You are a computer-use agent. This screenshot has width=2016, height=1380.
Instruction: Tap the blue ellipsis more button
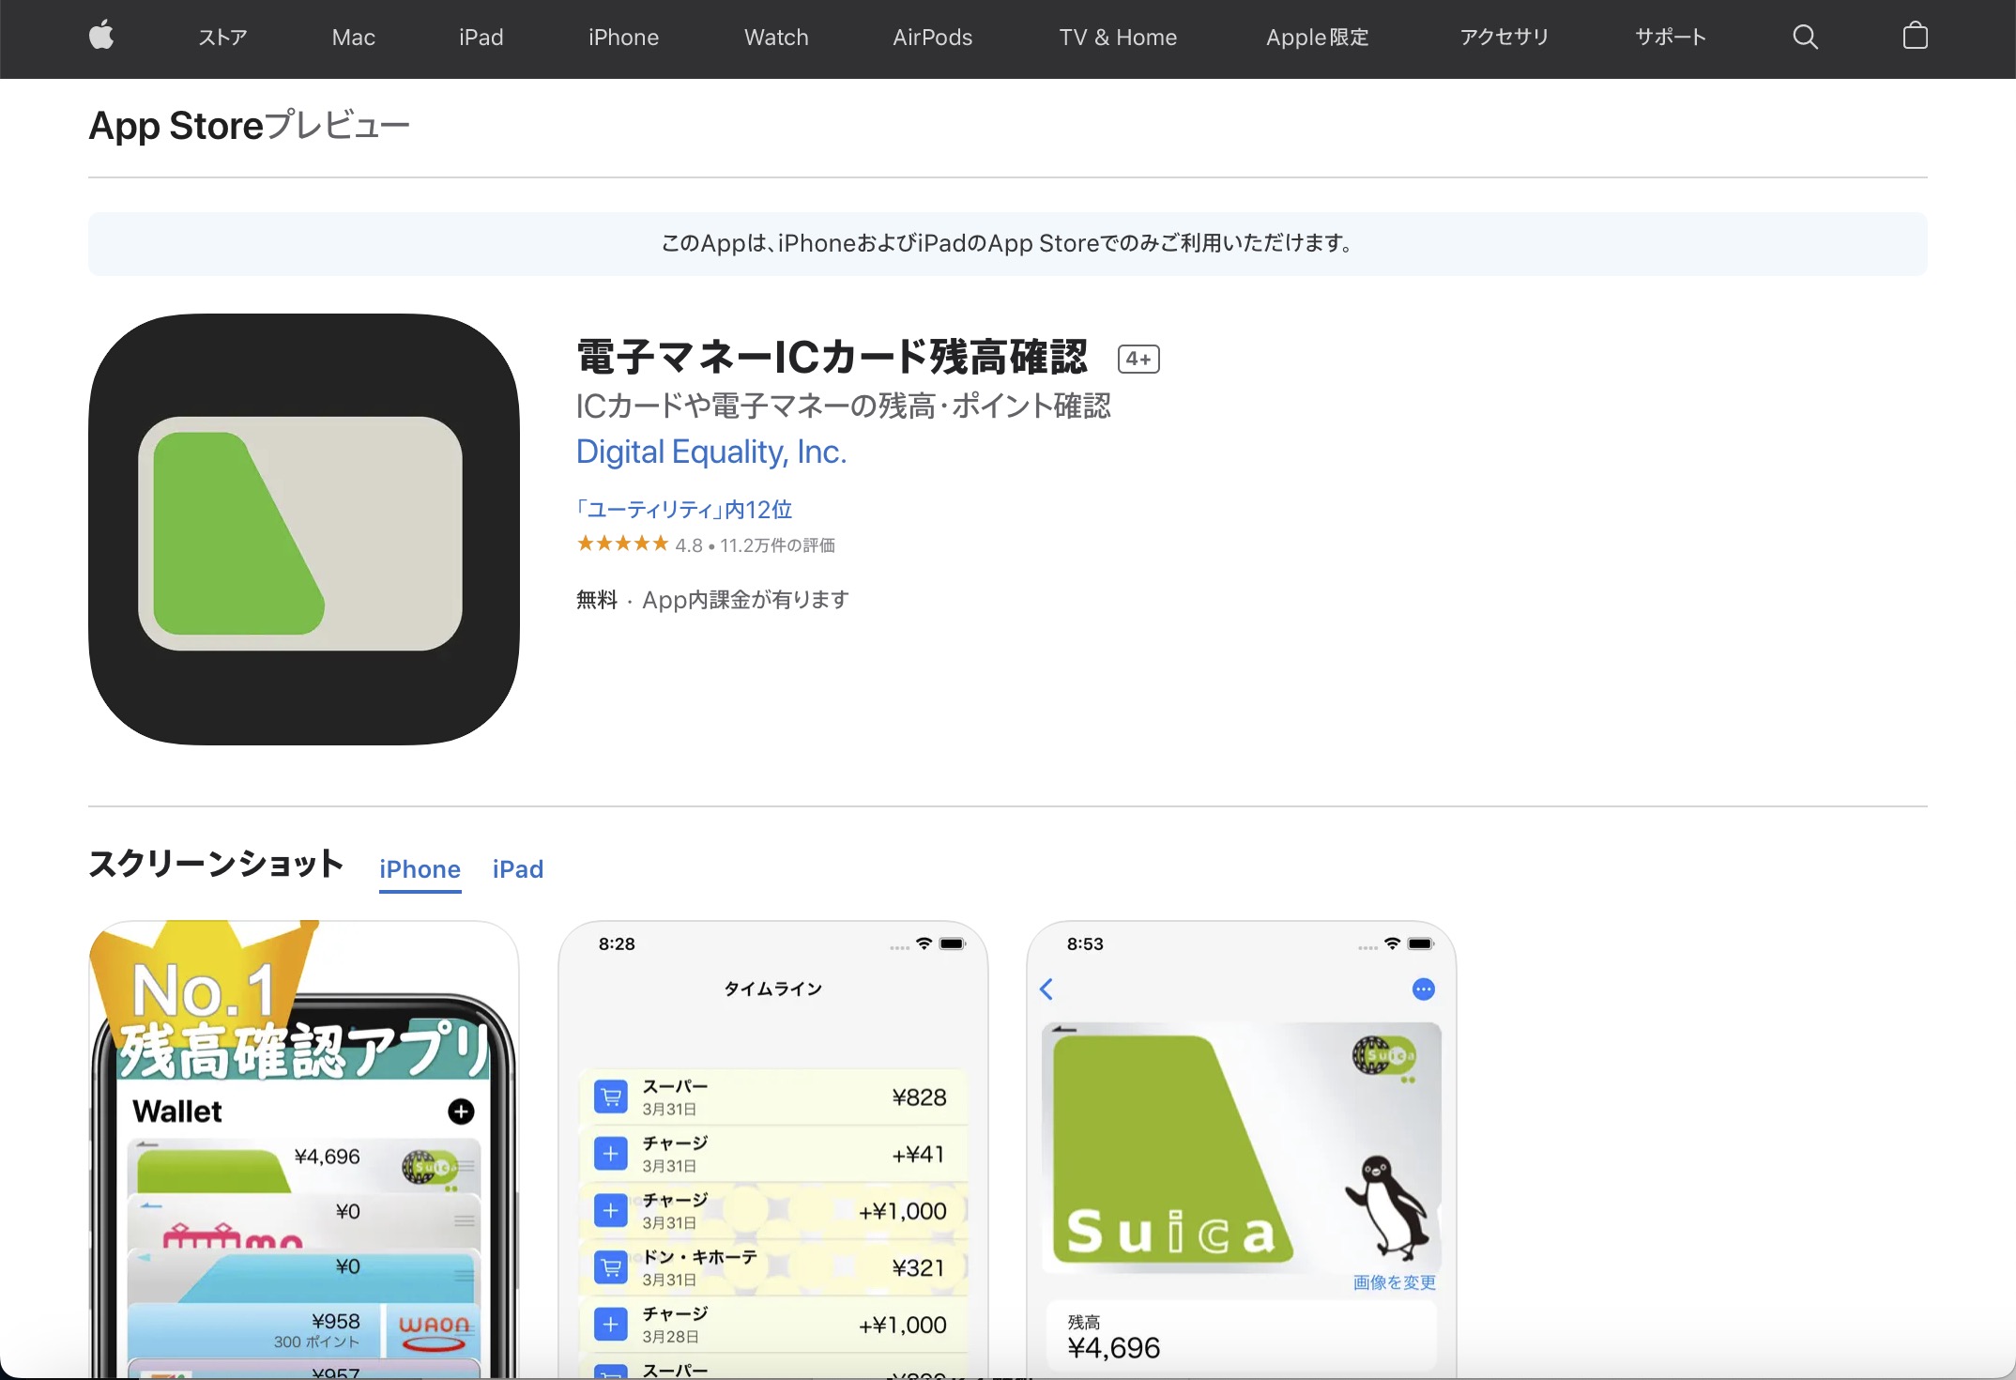pyautogui.click(x=1423, y=989)
